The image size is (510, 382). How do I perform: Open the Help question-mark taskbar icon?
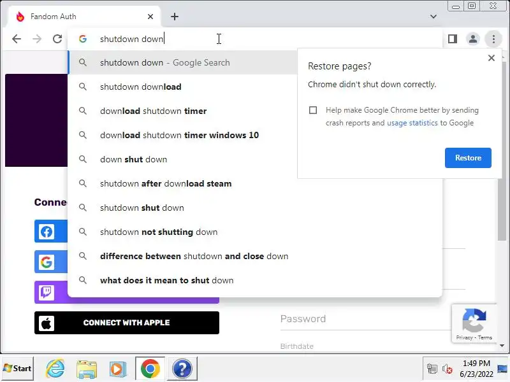point(182,369)
